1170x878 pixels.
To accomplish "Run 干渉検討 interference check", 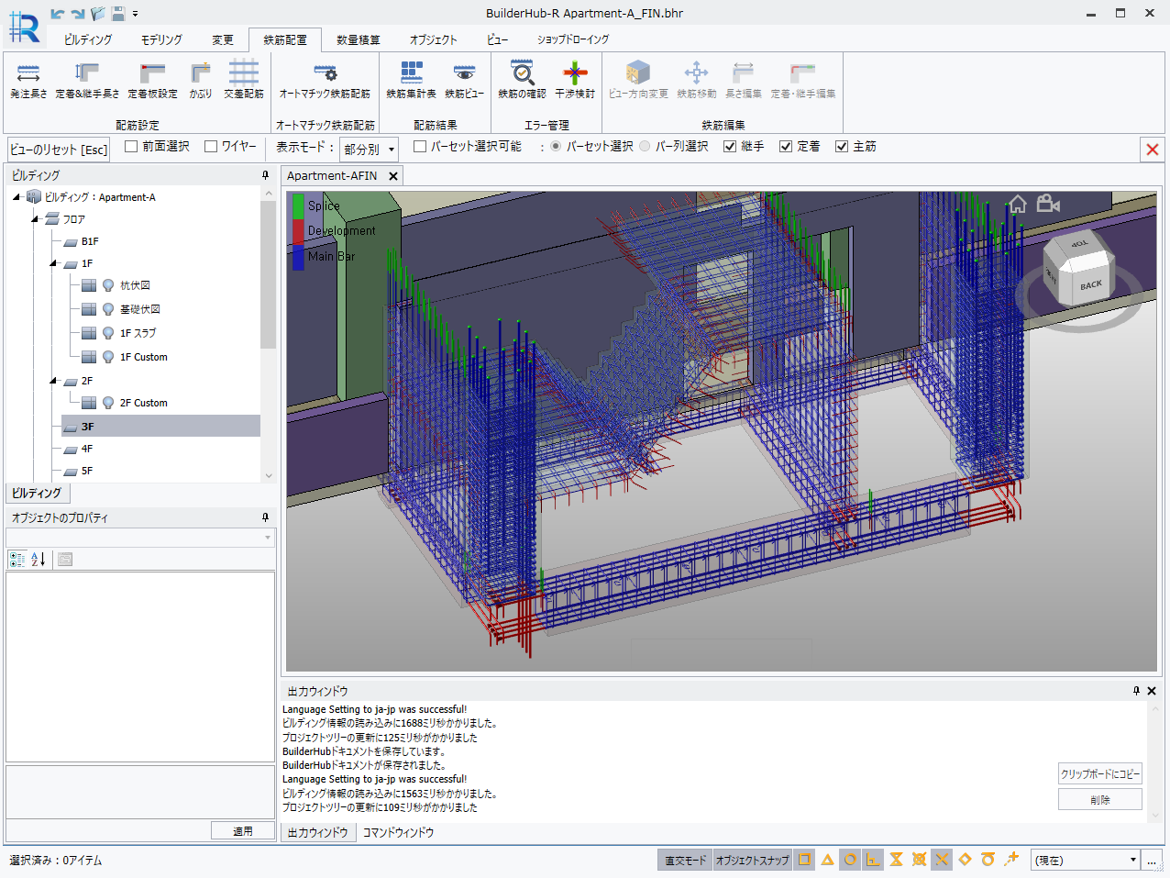I will [575, 80].
